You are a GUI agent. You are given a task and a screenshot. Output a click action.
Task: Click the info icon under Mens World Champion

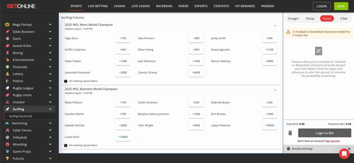pos(66,81)
